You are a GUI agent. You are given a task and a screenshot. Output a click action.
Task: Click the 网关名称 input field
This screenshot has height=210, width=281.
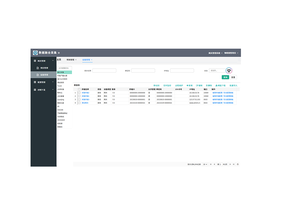pyautogui.click(x=104, y=70)
